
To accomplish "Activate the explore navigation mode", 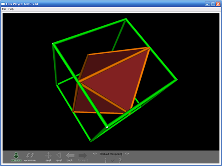I will click(16, 157).
